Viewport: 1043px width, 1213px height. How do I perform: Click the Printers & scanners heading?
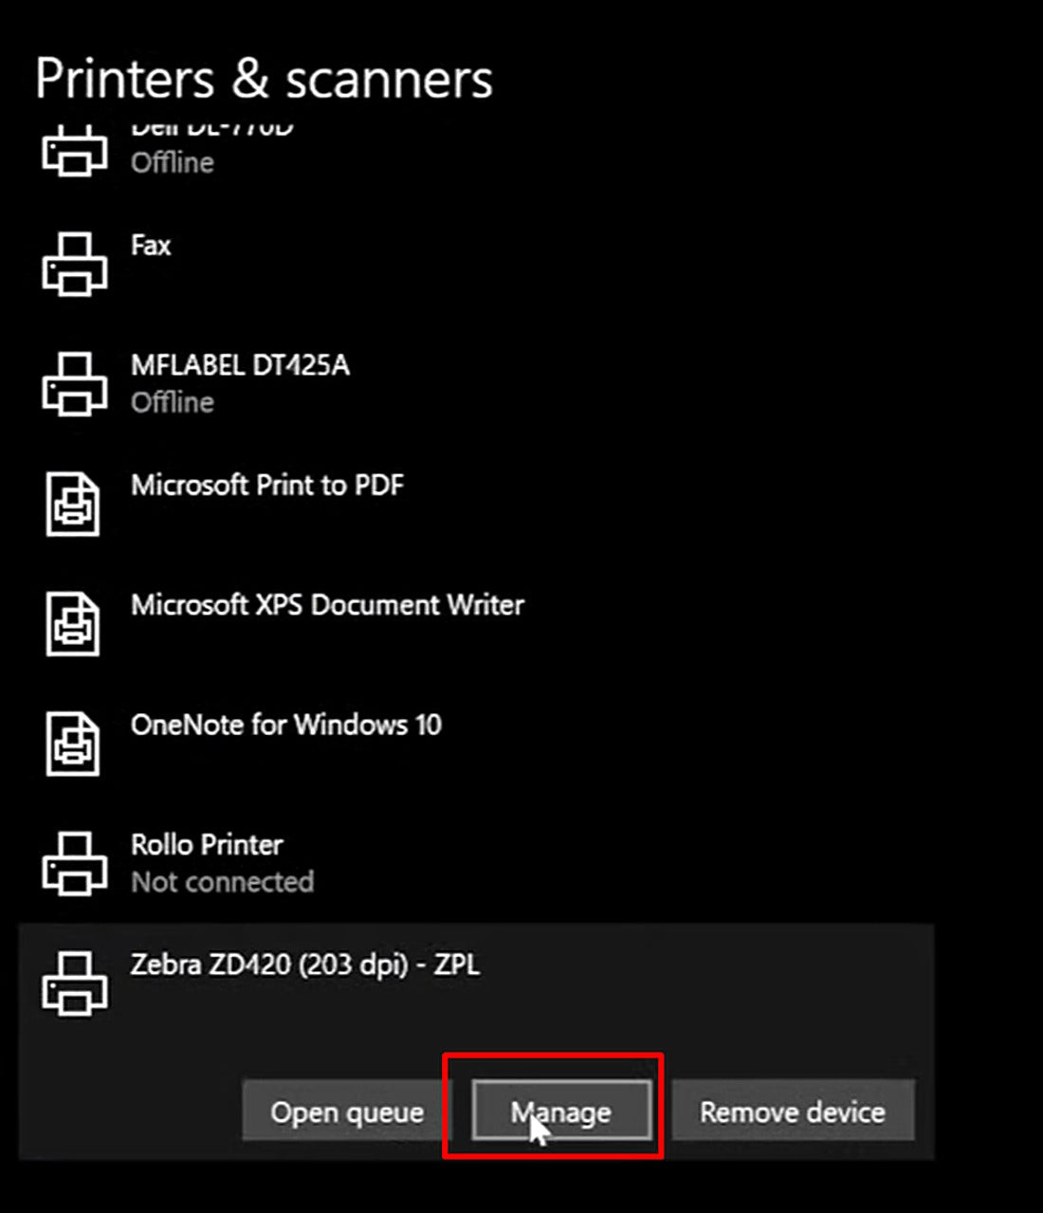(x=265, y=79)
